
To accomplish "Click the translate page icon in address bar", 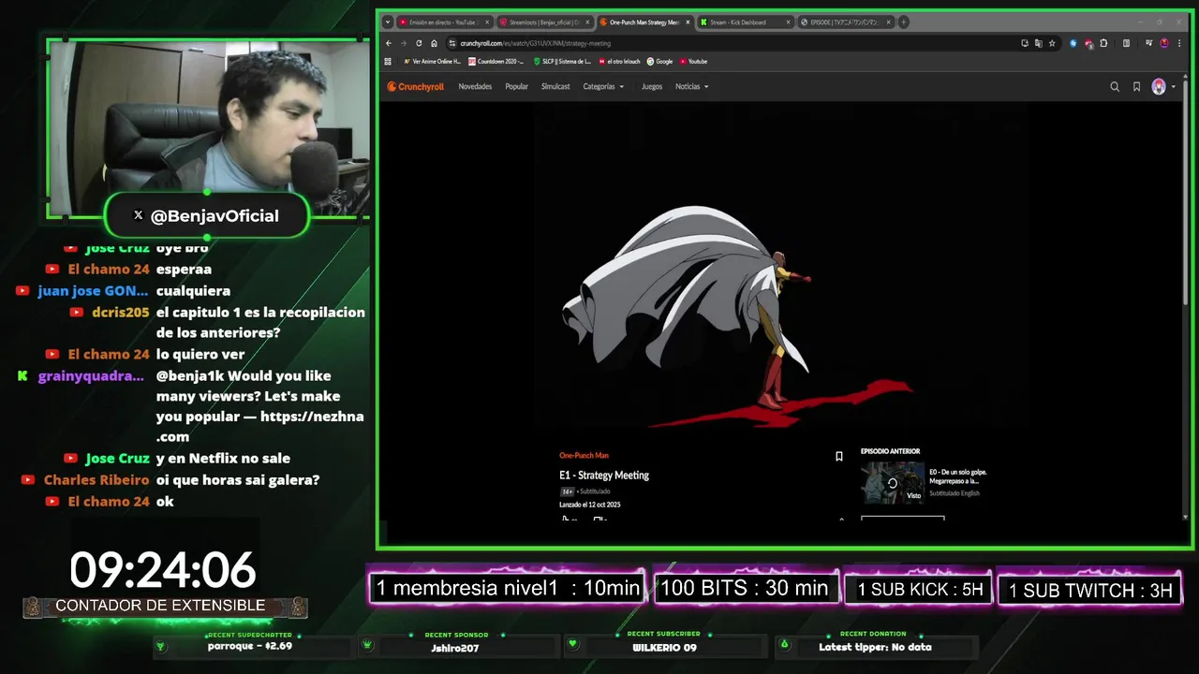I will coord(1038,43).
